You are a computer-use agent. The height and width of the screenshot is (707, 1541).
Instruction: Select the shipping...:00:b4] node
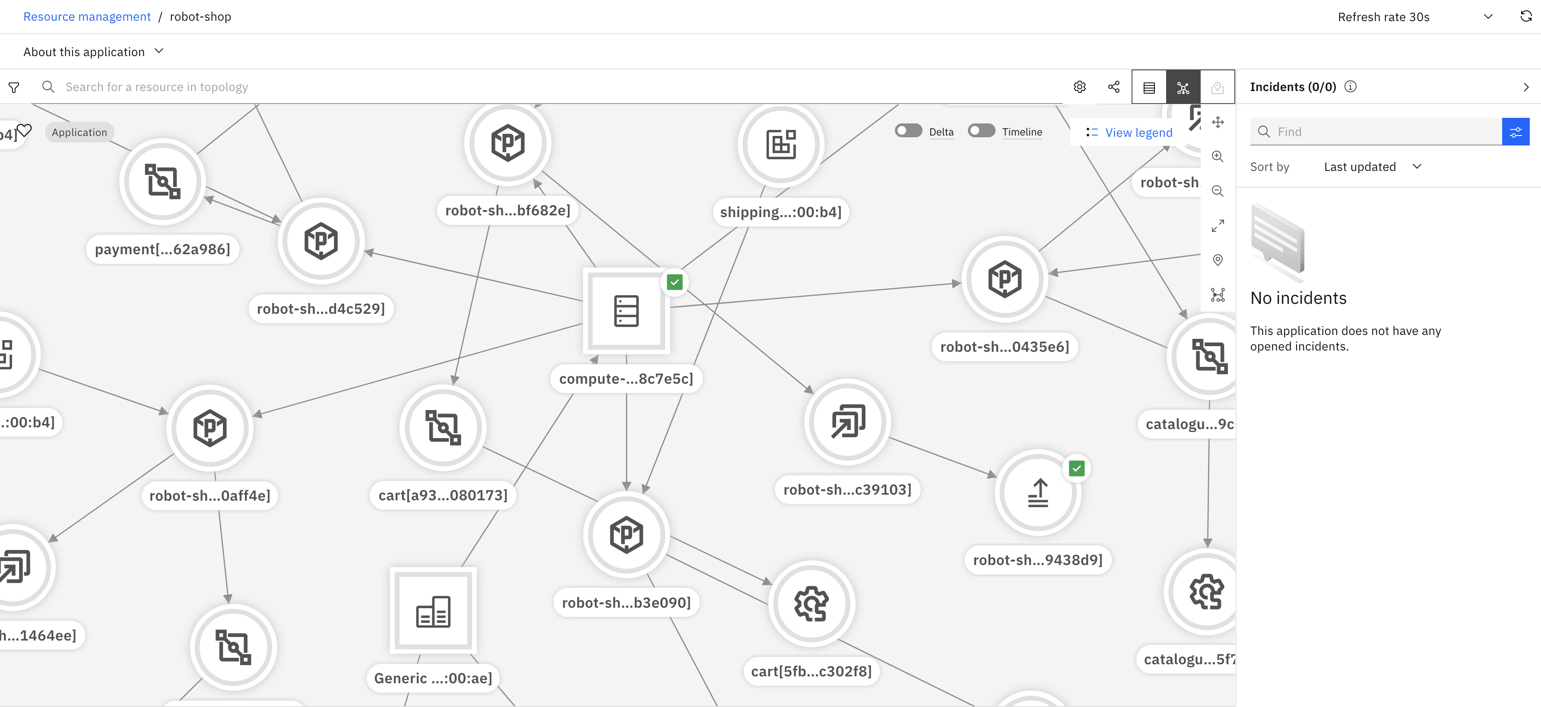click(781, 144)
